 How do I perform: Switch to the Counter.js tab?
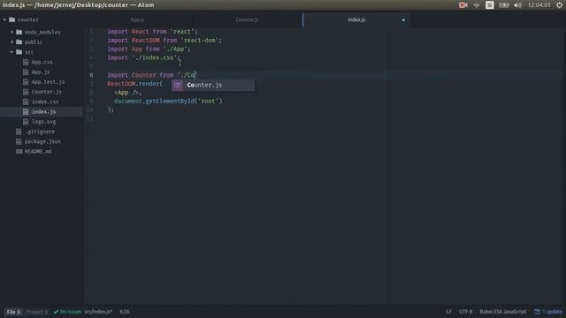[x=247, y=19]
